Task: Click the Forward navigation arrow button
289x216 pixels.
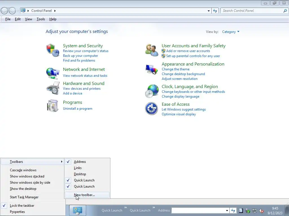Action: click(12, 11)
